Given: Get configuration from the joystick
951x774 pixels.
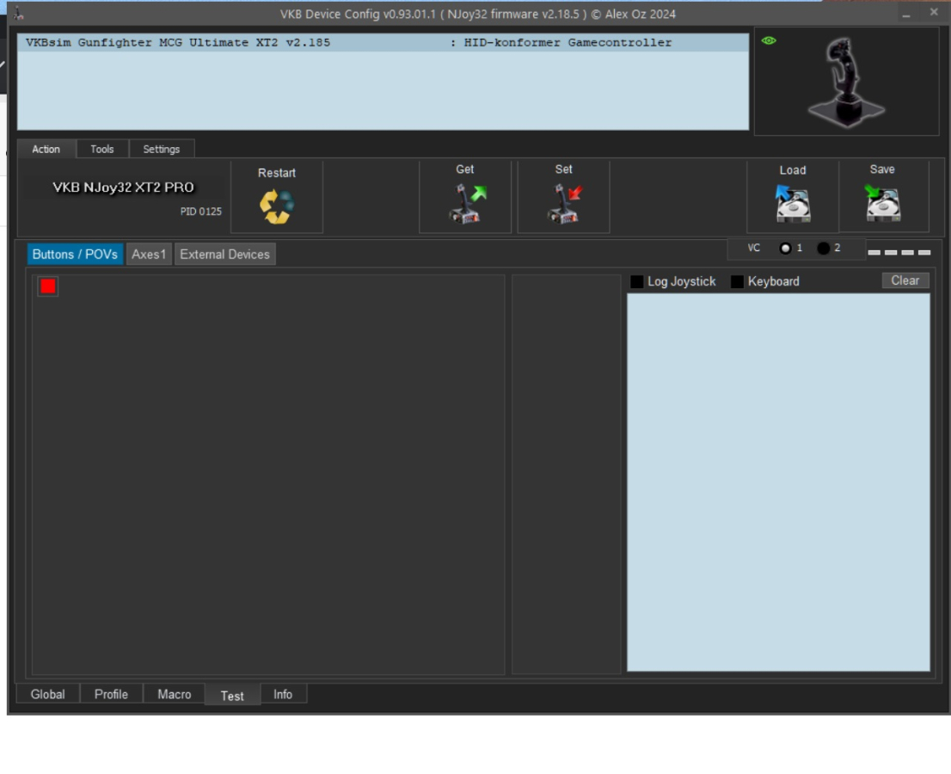Looking at the screenshot, I should click(x=466, y=204).
